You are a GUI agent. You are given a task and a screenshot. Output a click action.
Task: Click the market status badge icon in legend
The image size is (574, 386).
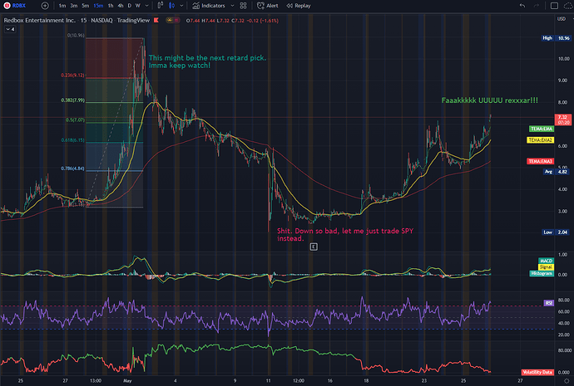173,21
